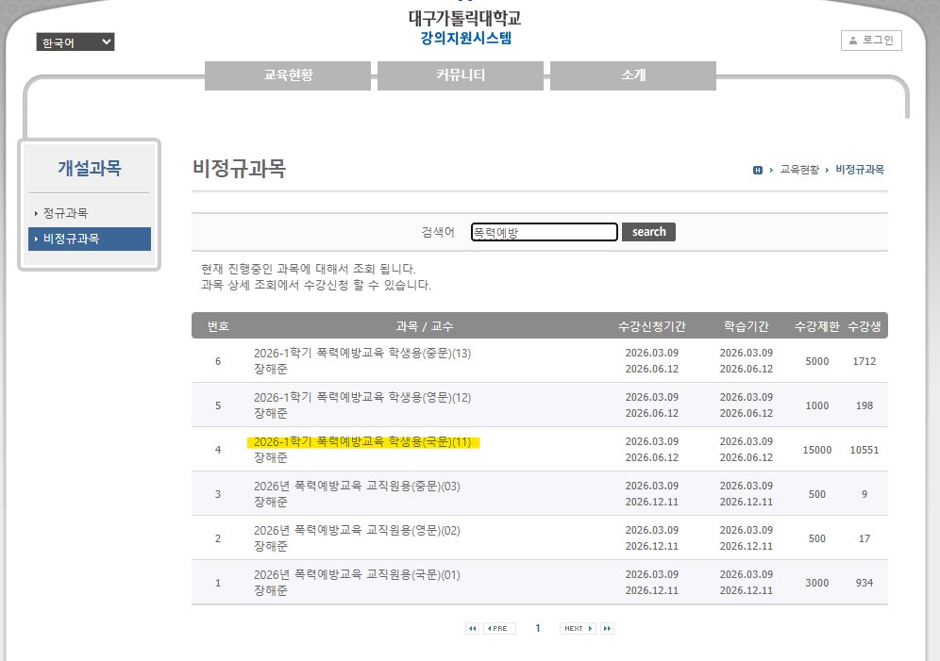Click enrollment count 1712
The image size is (940, 661).
864,361
